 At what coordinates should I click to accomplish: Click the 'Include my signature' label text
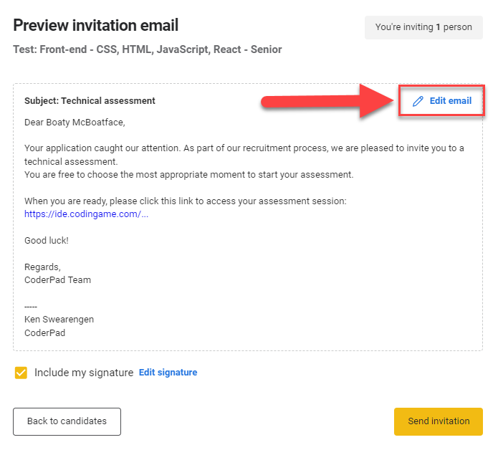[x=84, y=373]
